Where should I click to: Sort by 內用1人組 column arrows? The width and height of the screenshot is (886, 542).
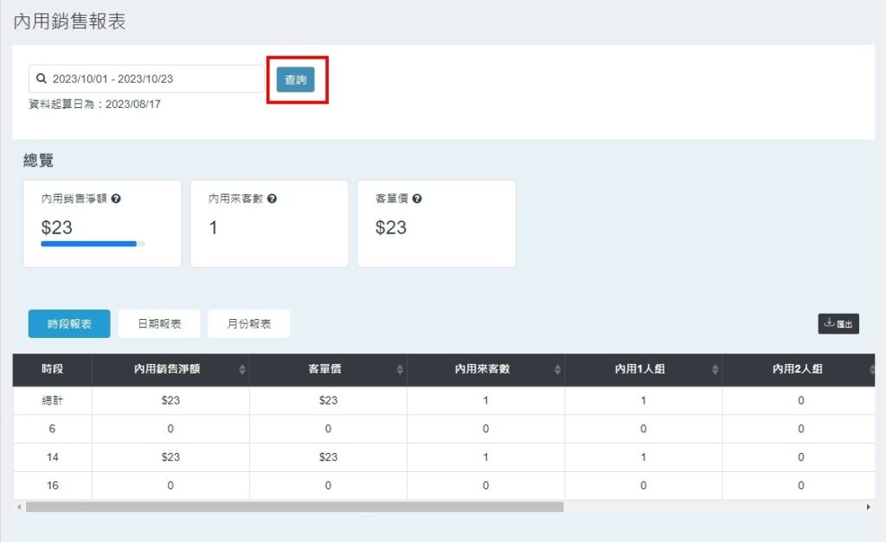pos(715,369)
